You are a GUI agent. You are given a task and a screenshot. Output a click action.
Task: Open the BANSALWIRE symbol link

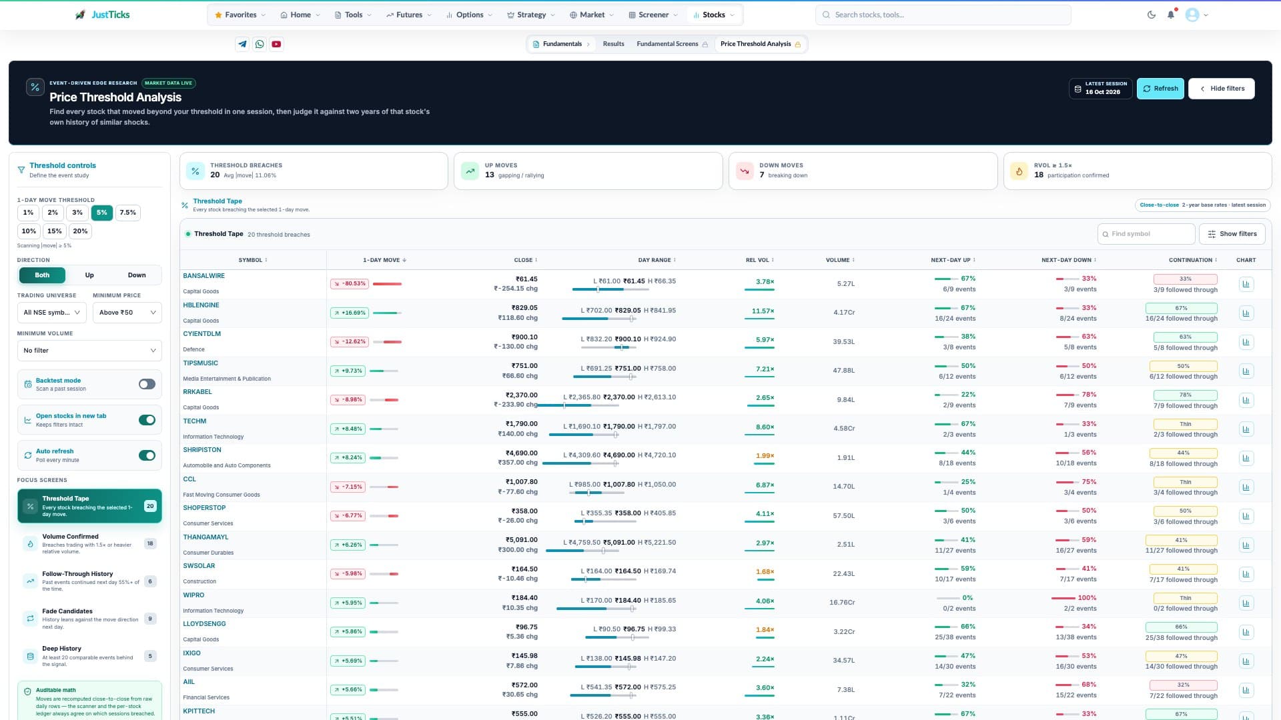[203, 276]
